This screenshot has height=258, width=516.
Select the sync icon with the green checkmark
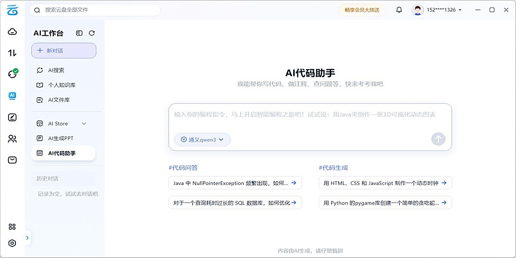click(x=12, y=74)
